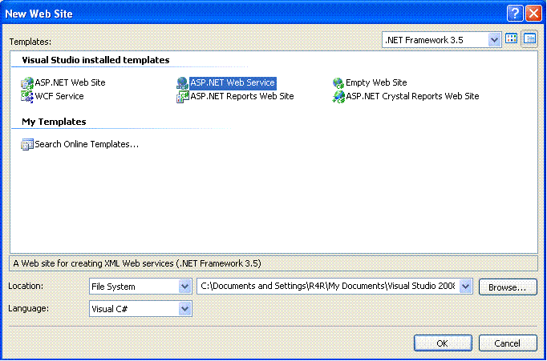Click the Empty Web Site template icon
The height and width of the screenshot is (361, 547).
point(338,83)
